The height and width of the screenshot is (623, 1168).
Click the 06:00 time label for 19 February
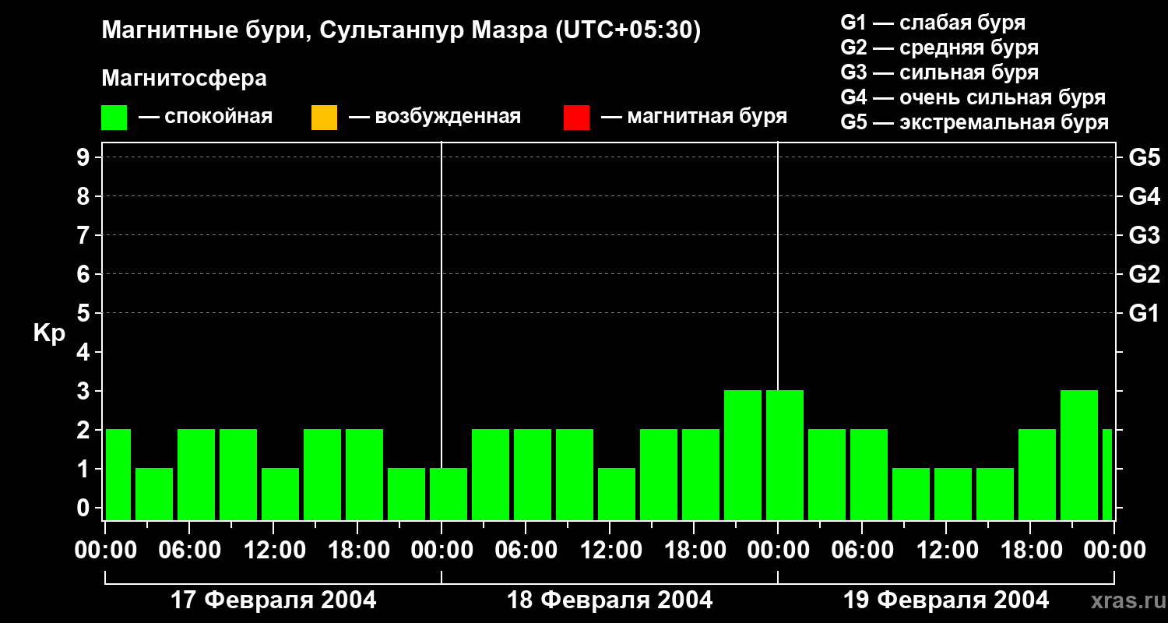click(862, 551)
